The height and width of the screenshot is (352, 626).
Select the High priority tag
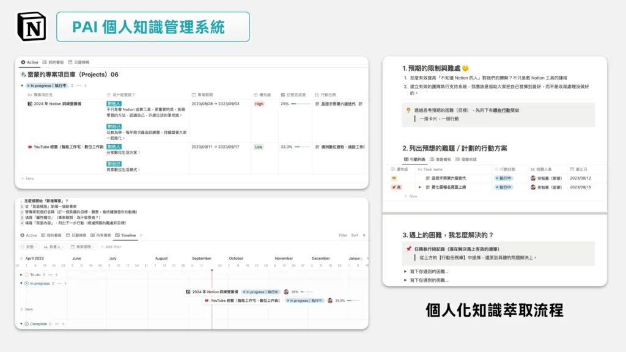[259, 104]
